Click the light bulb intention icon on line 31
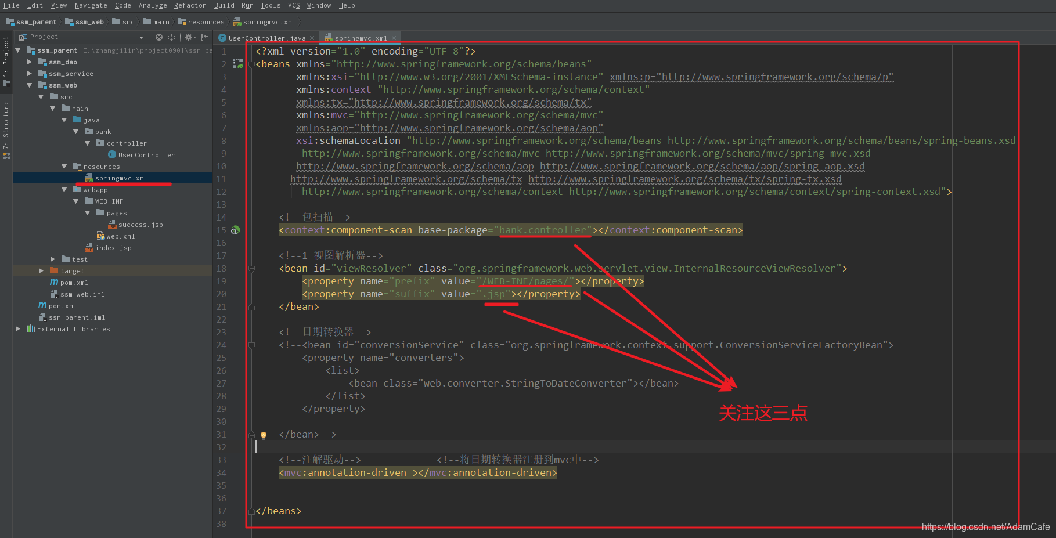Image resolution: width=1056 pixels, height=538 pixels. 263,435
